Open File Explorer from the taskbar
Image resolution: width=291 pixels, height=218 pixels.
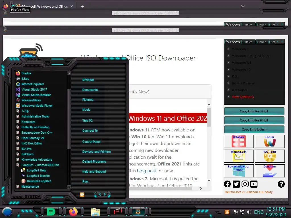[95, 212]
